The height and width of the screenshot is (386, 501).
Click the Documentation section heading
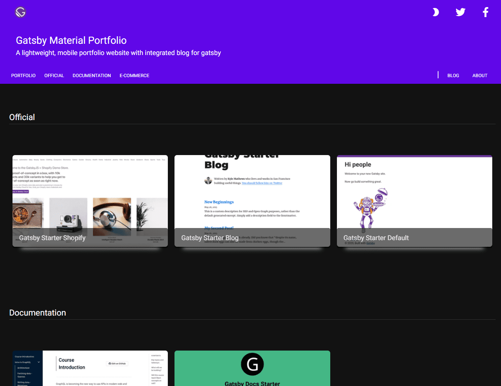coord(37,313)
